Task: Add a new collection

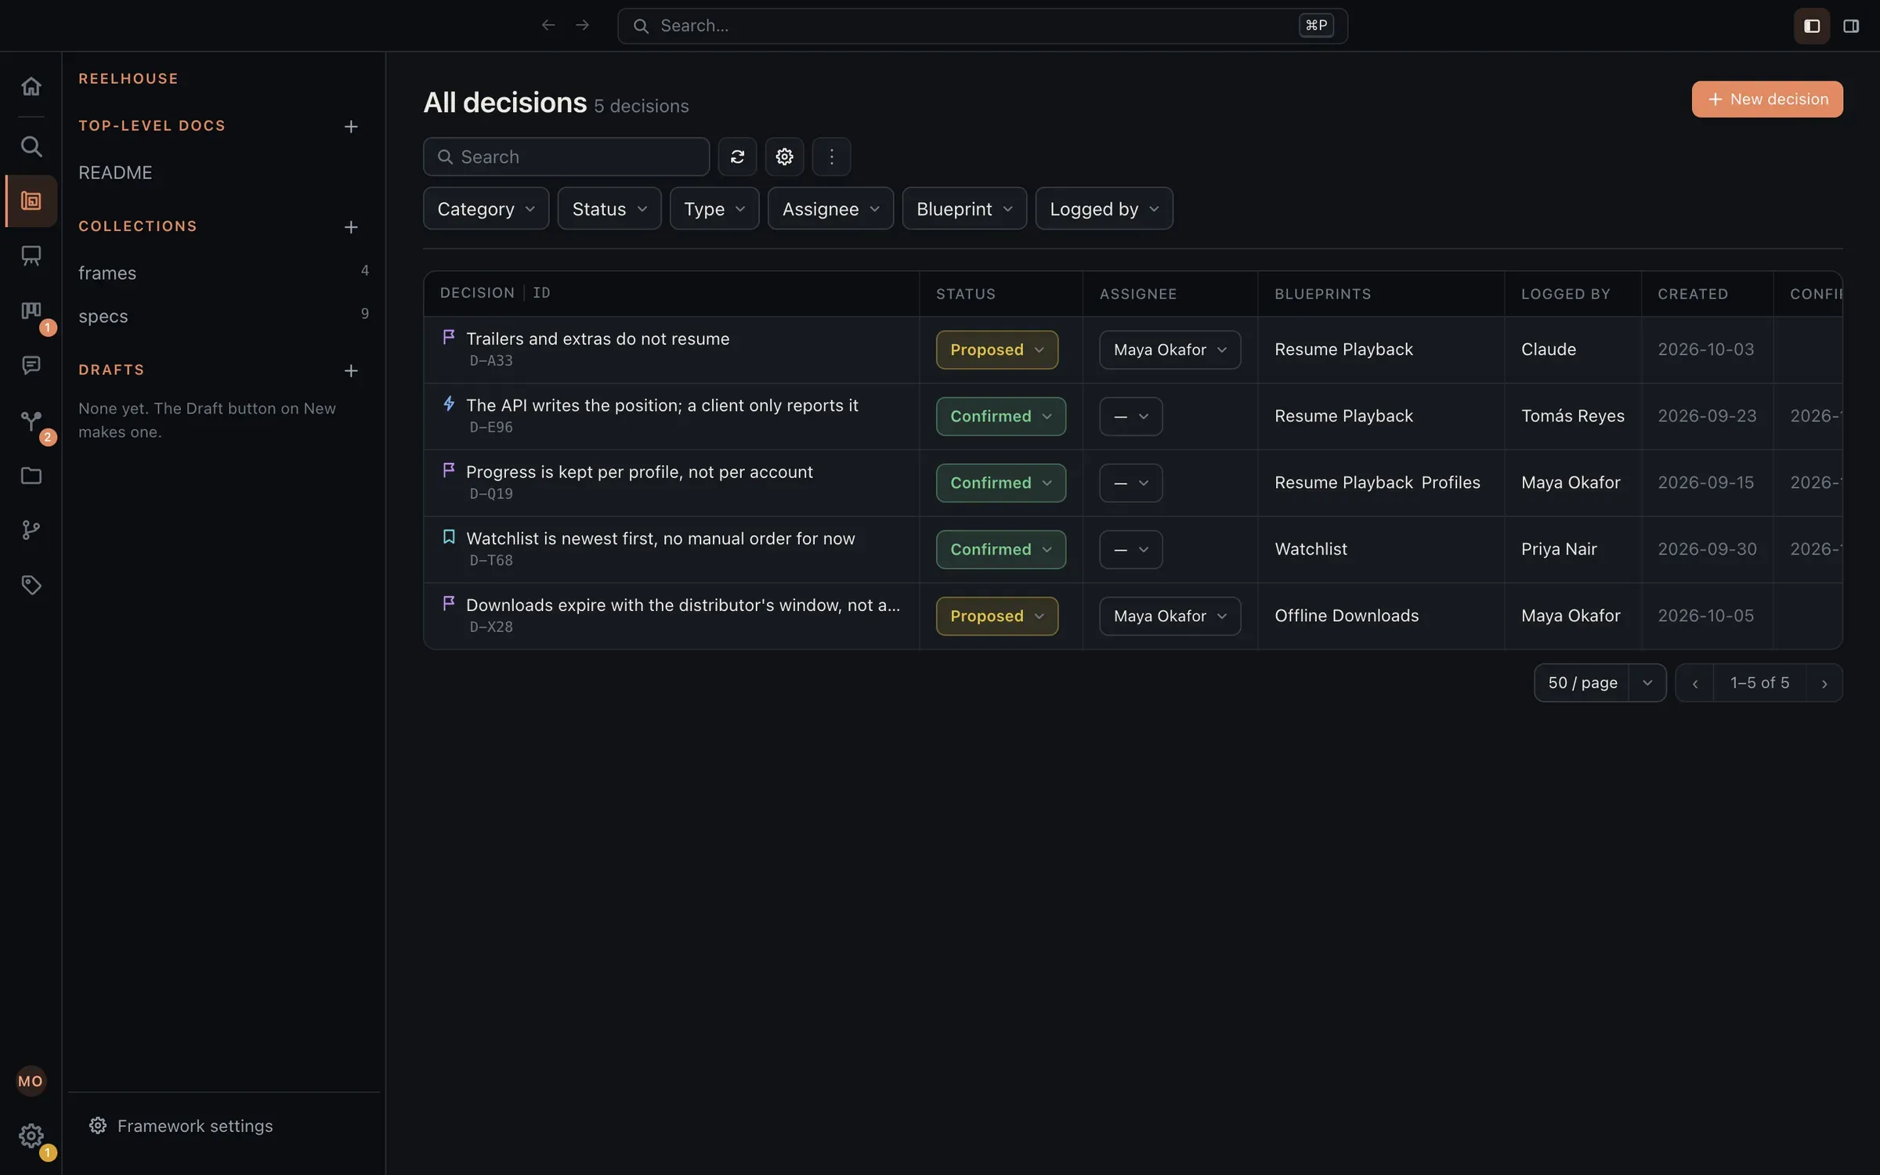Action: point(351,227)
